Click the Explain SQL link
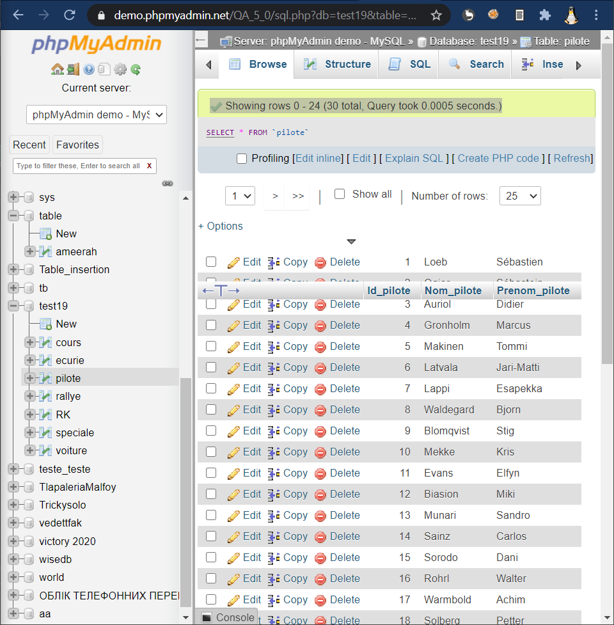This screenshot has height=625, width=614. coord(414,159)
